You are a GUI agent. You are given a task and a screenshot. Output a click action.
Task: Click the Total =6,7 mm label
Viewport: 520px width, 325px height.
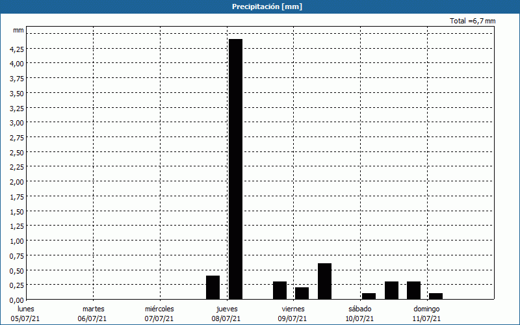(473, 21)
